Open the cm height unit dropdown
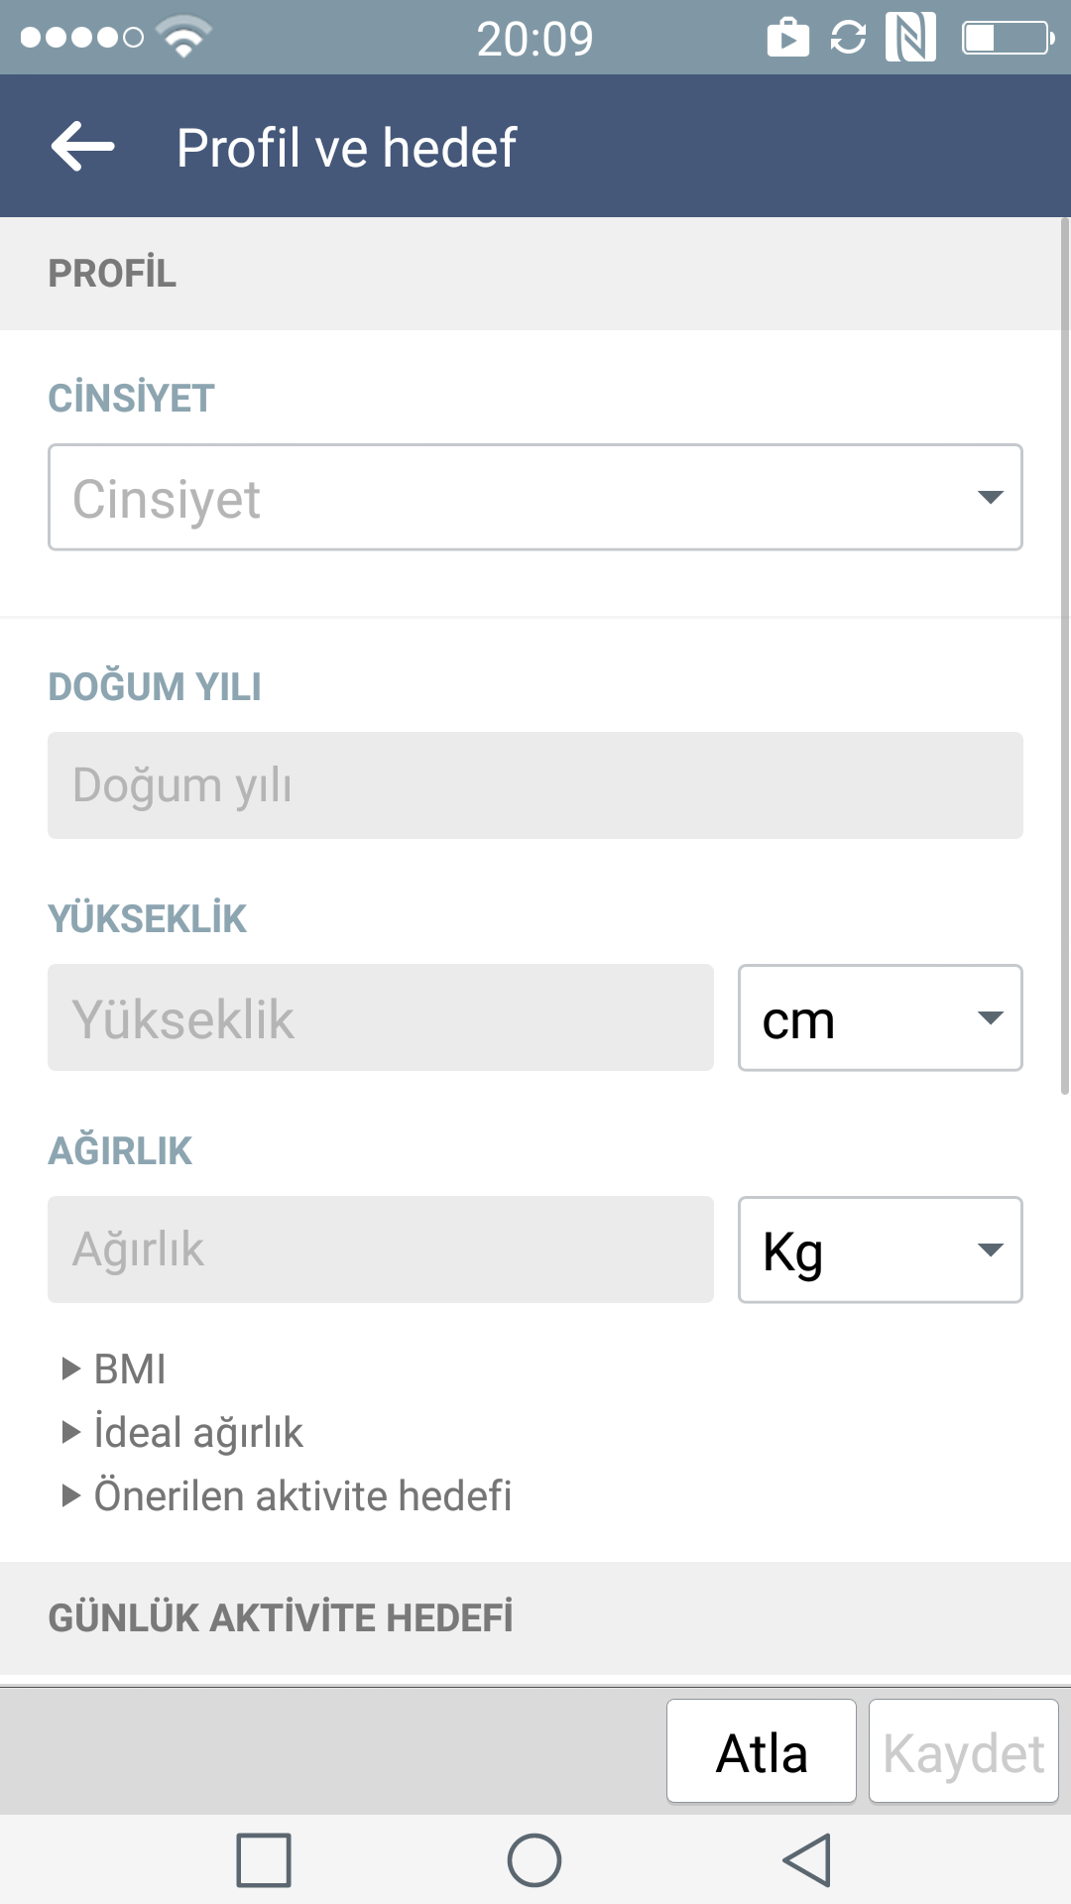1071x1904 pixels. point(881,1017)
